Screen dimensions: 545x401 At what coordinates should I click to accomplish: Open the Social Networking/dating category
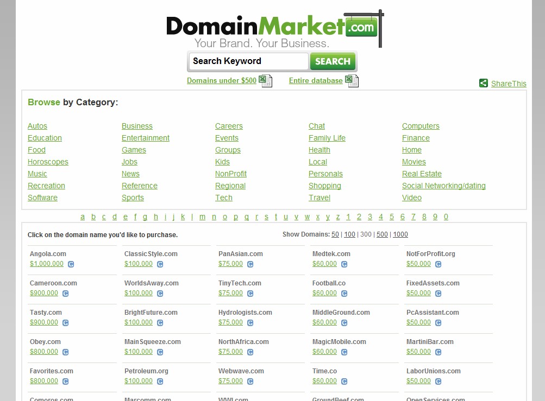(443, 186)
